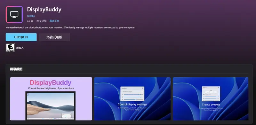Click the ESRB Everyone rating badge
The height and width of the screenshot is (125, 256).
pyautogui.click(x=10, y=48)
